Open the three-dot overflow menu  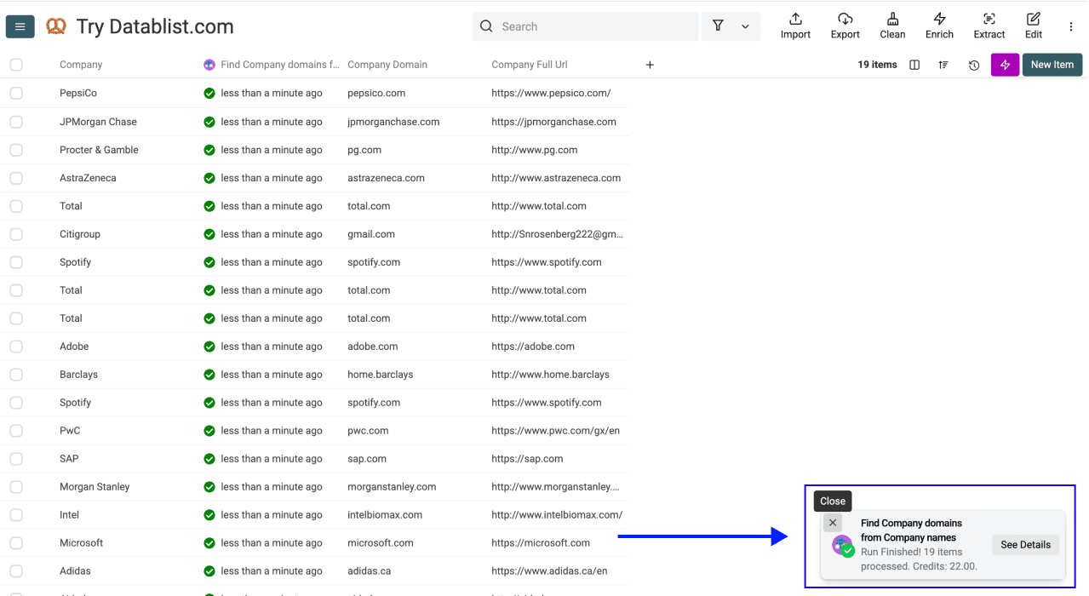click(1070, 26)
